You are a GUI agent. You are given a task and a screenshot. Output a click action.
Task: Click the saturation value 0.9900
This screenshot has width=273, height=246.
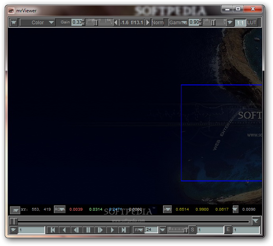pyautogui.click(x=202, y=209)
